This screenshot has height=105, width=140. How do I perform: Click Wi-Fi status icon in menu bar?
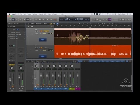(x=108, y=14)
